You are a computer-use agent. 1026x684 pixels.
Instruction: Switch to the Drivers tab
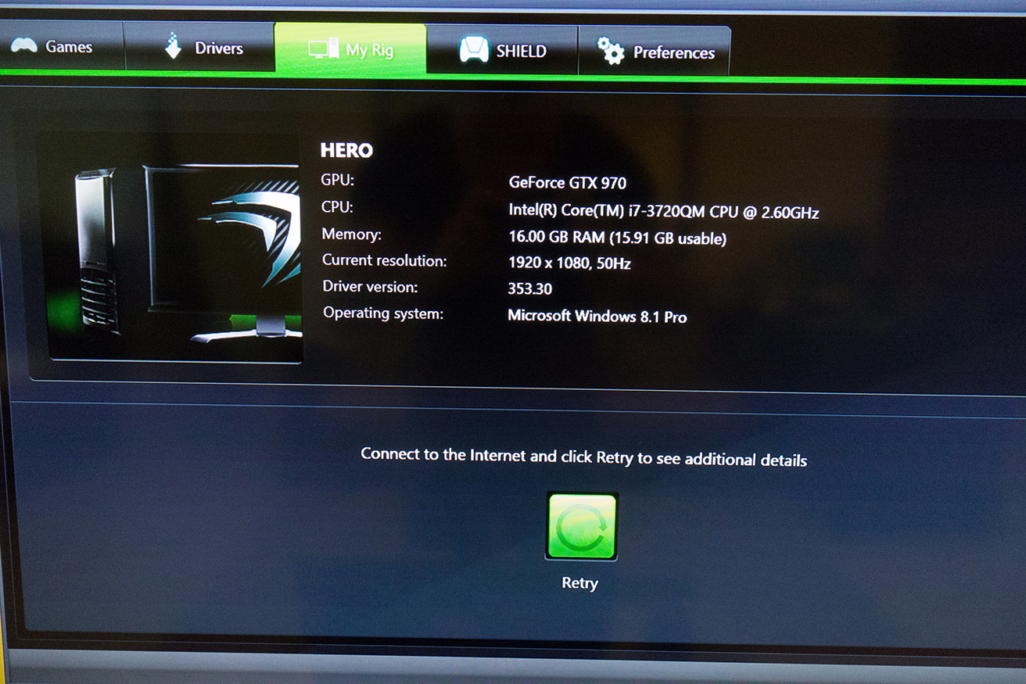[x=199, y=47]
